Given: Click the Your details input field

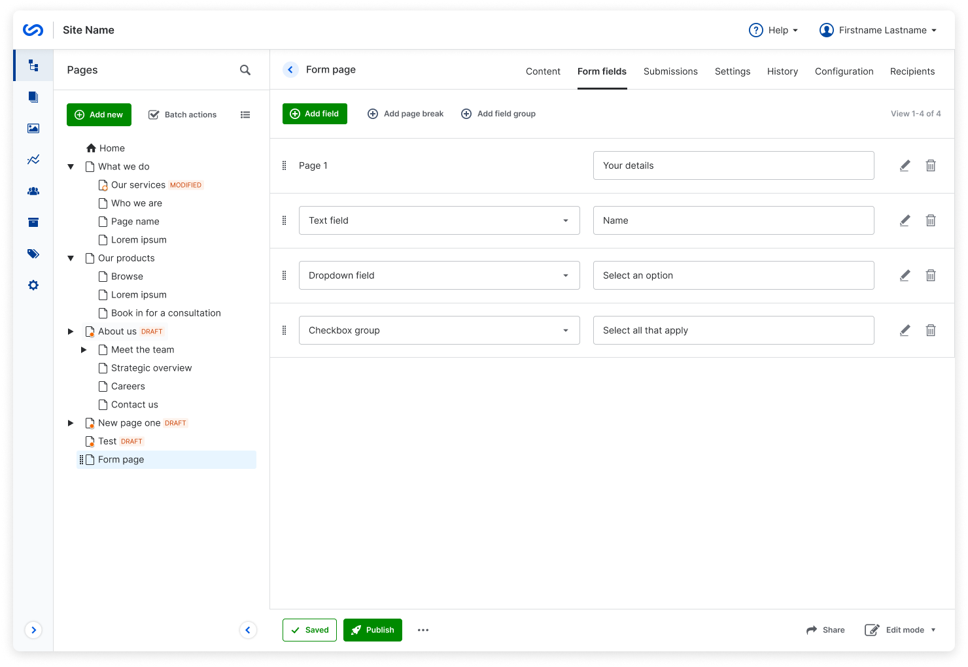Looking at the screenshot, I should tap(733, 165).
